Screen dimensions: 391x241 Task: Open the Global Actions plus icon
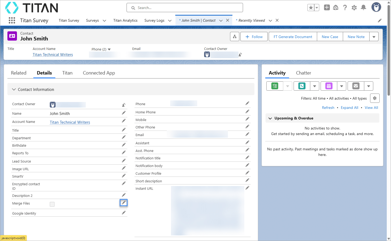point(327,7)
